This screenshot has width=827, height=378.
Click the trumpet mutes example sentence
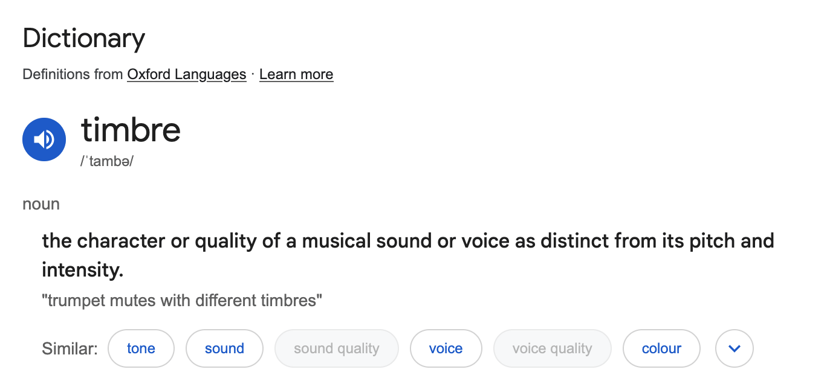tap(181, 300)
